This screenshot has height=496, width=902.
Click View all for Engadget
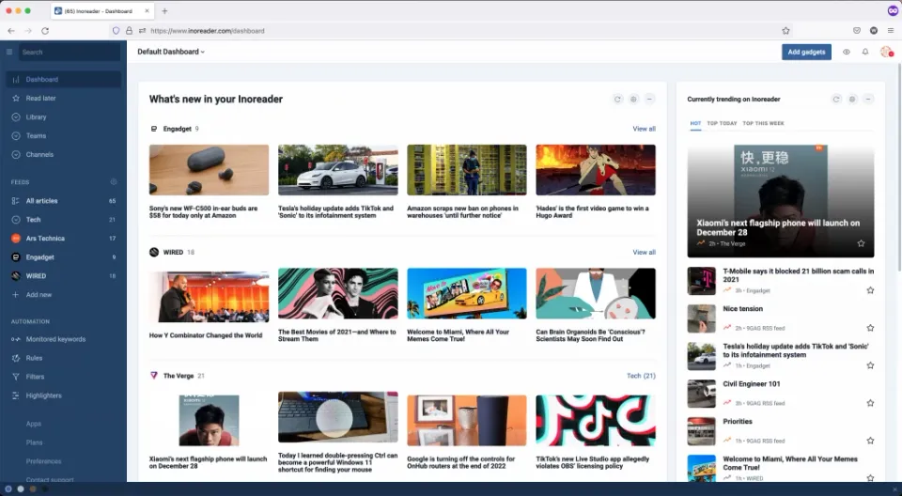pos(645,129)
